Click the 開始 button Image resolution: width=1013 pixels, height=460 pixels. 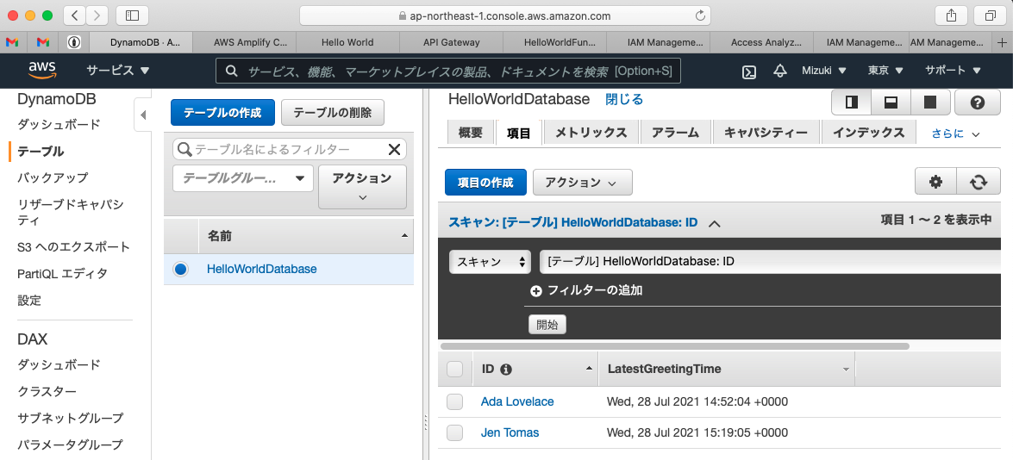click(547, 325)
